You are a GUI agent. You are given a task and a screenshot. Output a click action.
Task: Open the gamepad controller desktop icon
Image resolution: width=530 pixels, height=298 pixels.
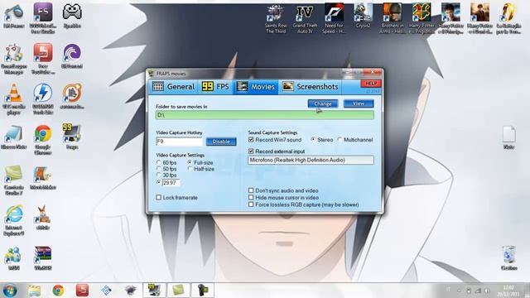[72, 12]
